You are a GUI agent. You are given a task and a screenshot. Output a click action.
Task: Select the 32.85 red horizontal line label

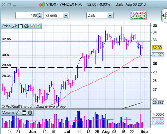pyautogui.click(x=6, y=39)
